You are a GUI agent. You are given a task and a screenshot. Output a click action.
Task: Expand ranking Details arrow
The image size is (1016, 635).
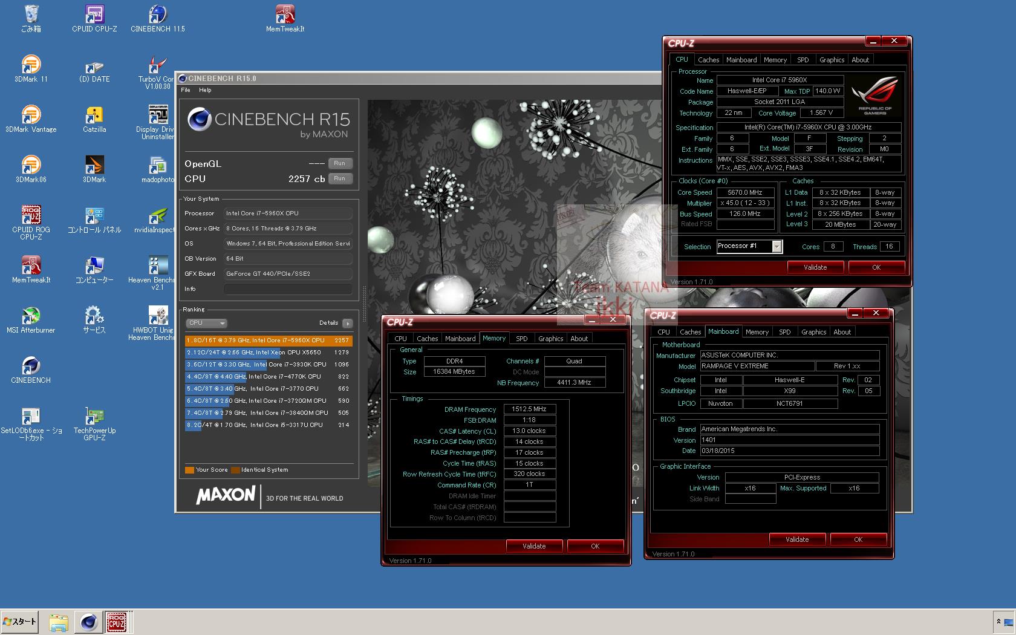tap(347, 323)
